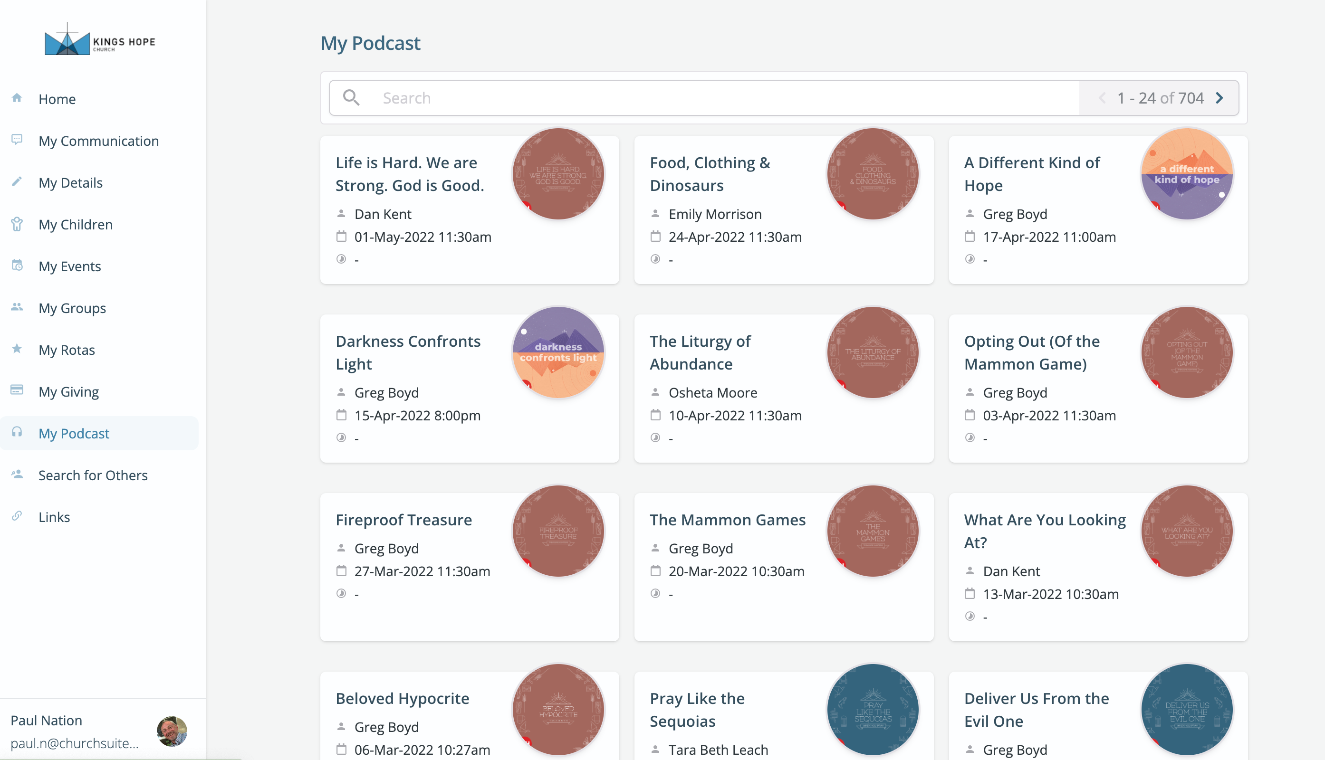Open What Are You Looking At? podcast
Screen dimensions: 1325x760
coord(1045,531)
